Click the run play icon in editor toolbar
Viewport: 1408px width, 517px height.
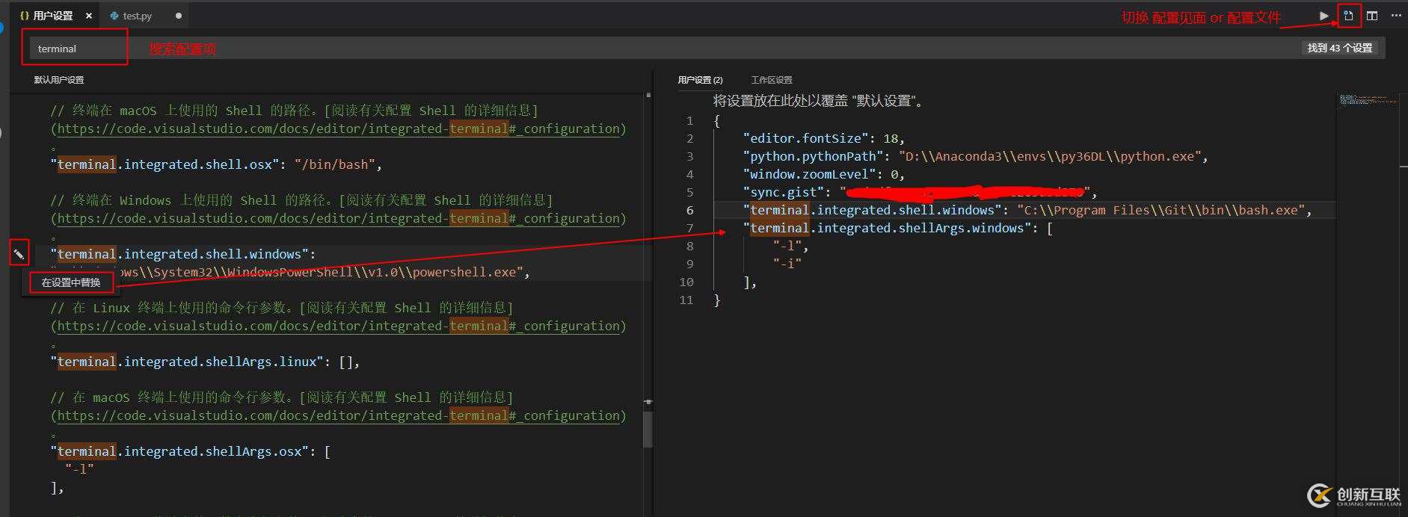point(1324,16)
